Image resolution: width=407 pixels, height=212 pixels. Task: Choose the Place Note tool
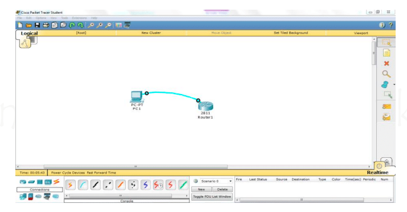(387, 53)
